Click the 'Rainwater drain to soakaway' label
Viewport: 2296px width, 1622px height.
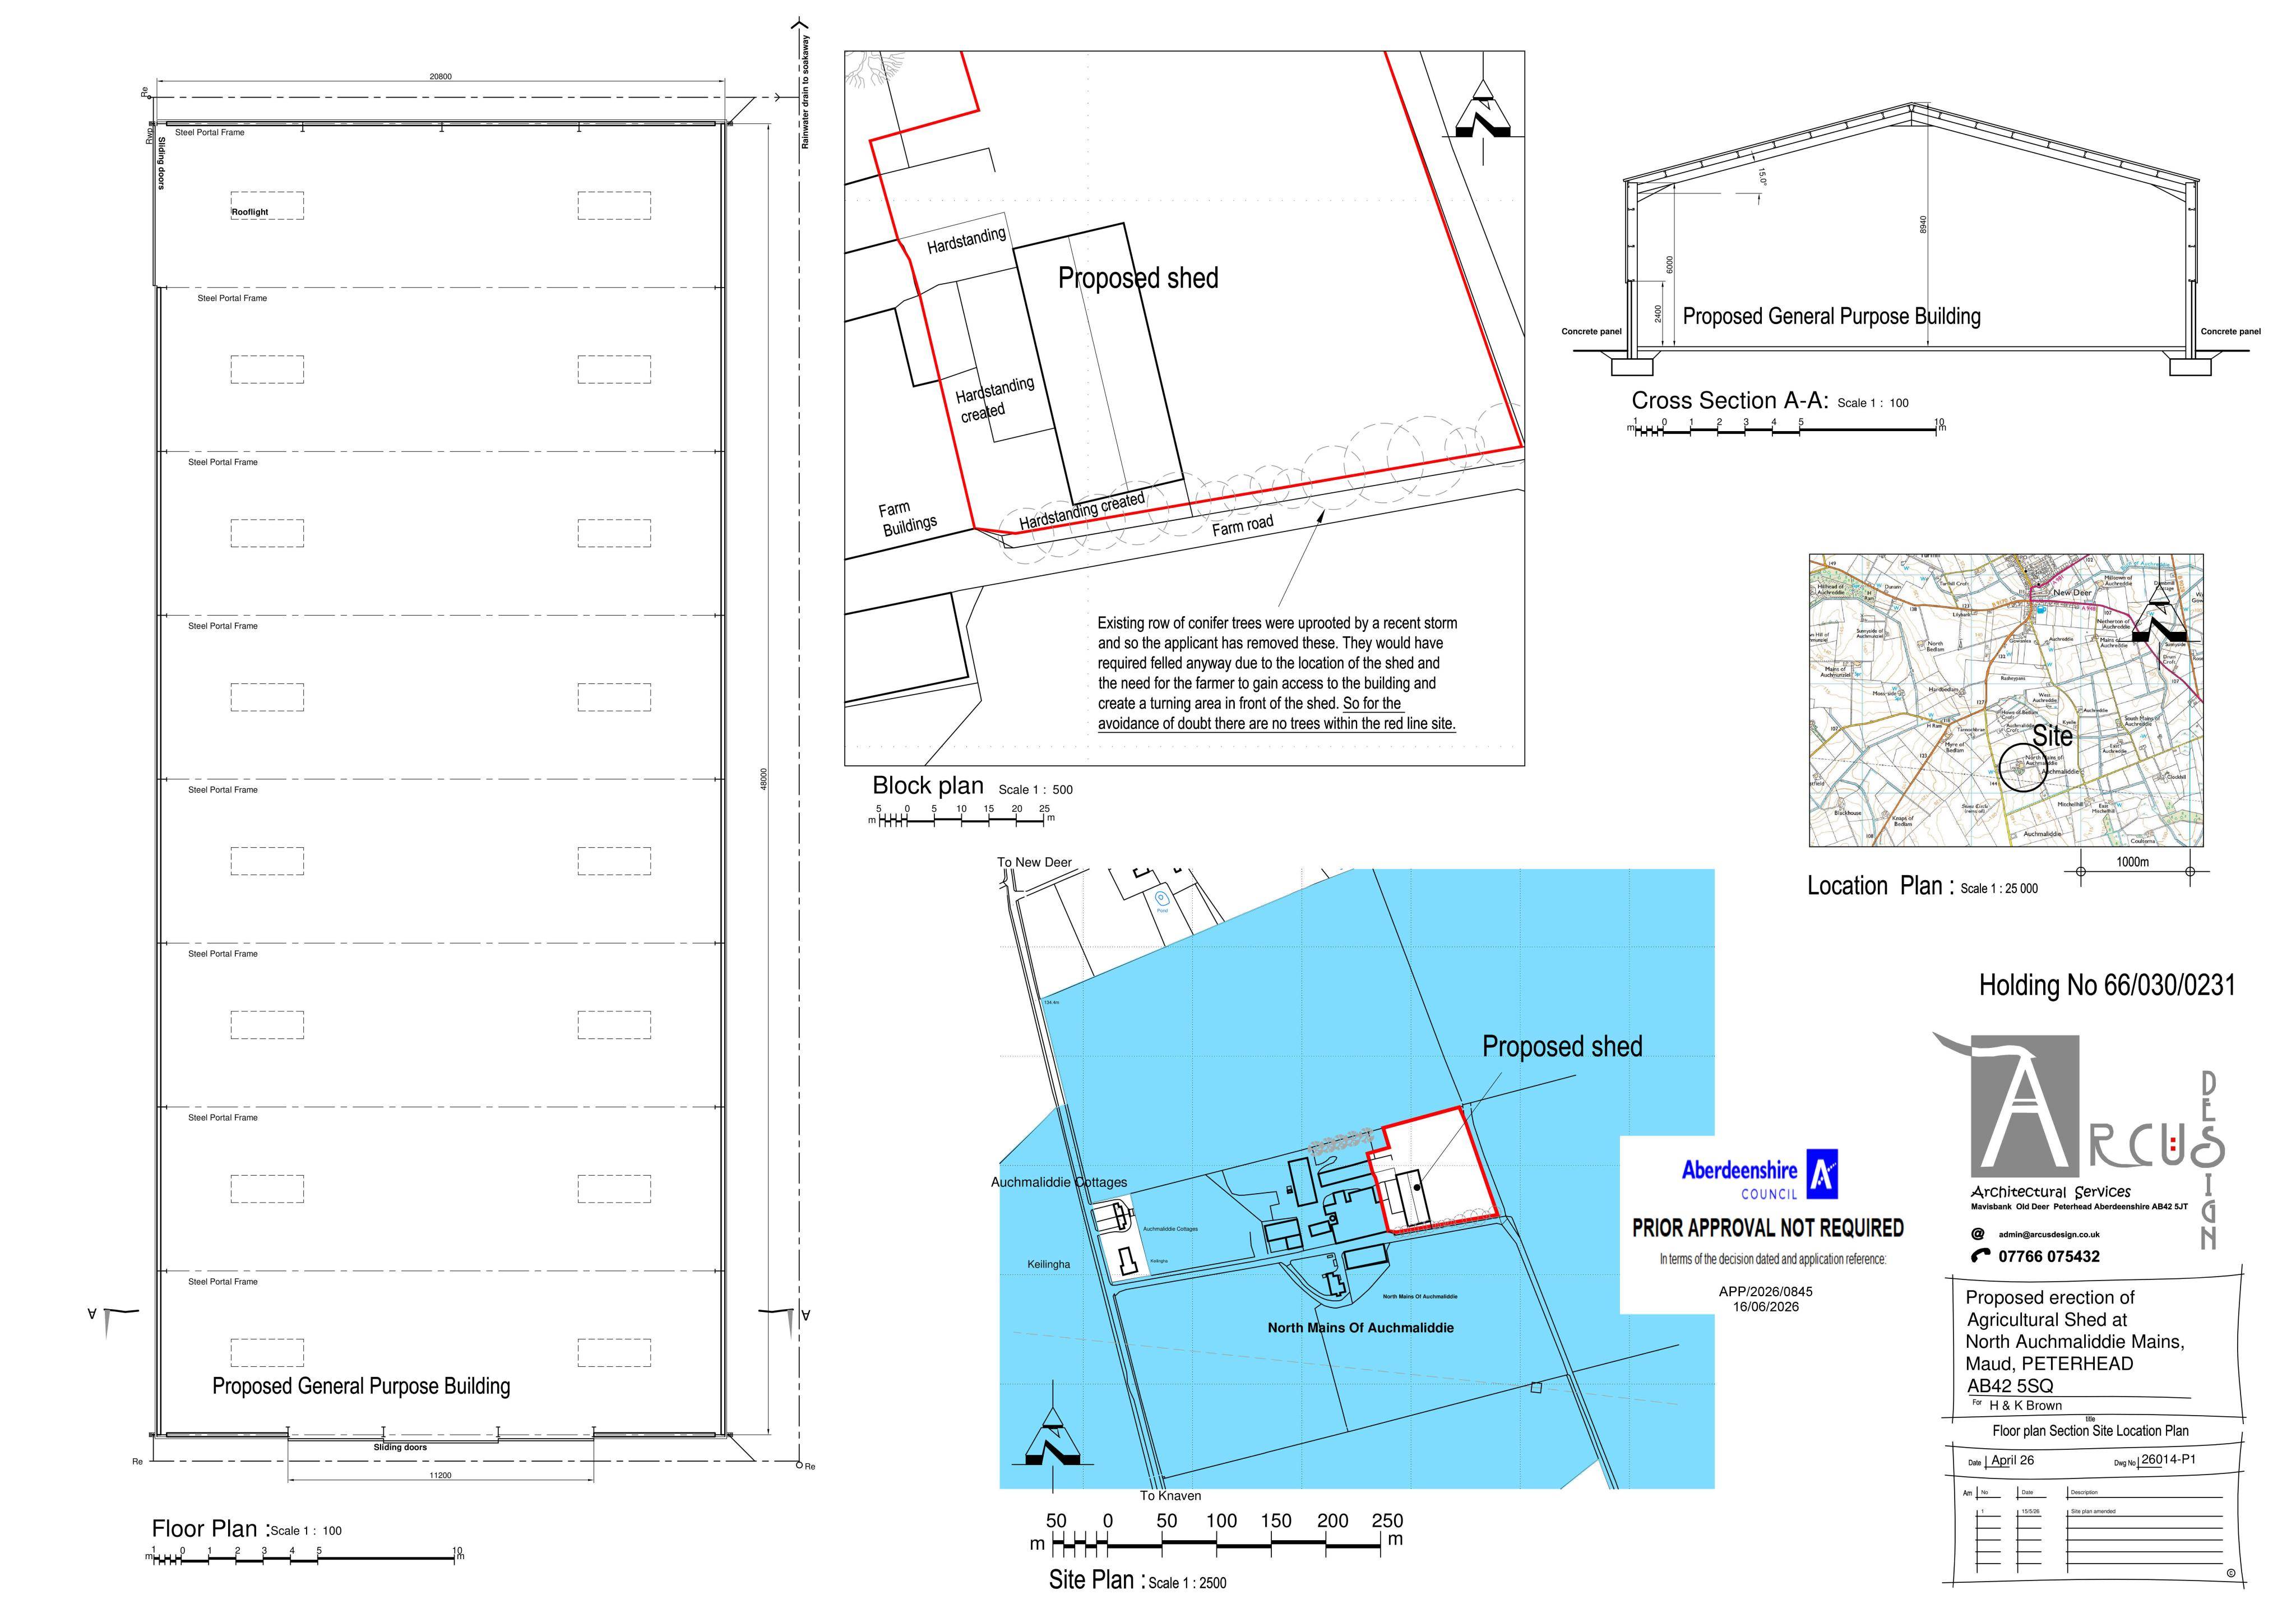point(805,92)
